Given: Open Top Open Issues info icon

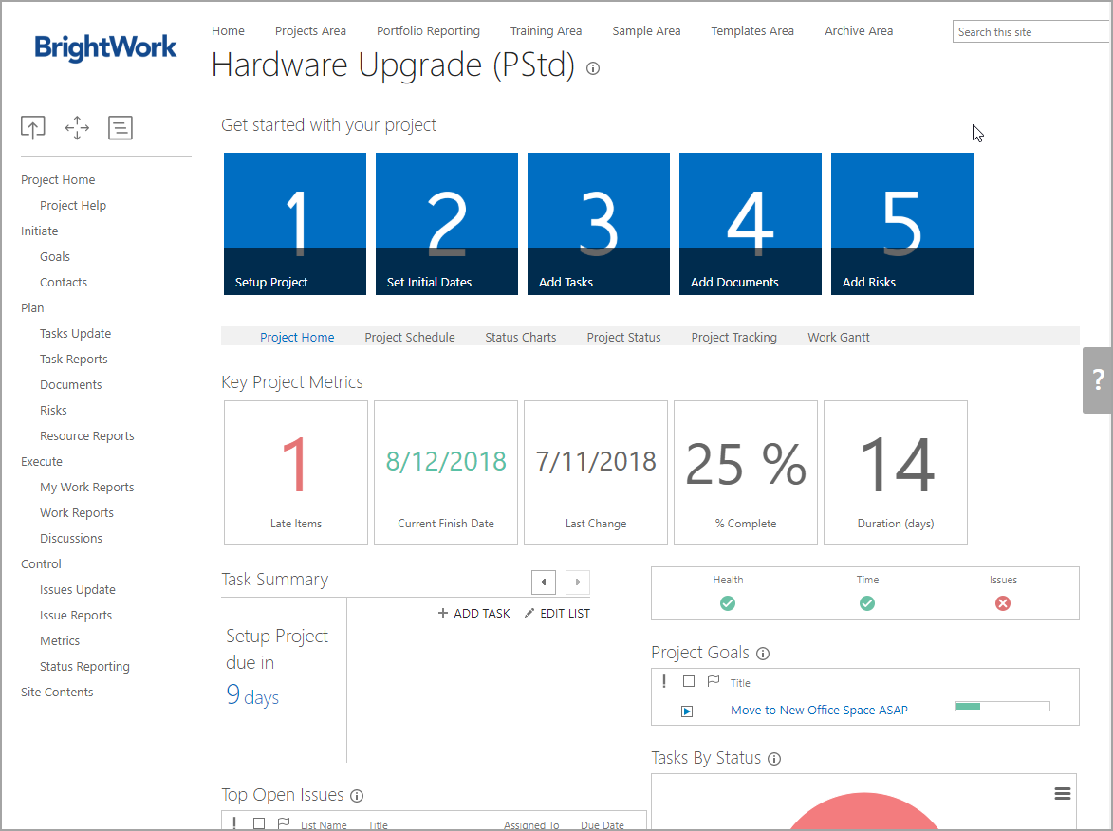Looking at the screenshot, I should (x=357, y=796).
